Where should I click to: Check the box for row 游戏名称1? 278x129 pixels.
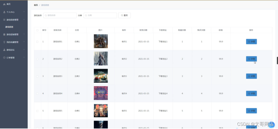point(37,42)
